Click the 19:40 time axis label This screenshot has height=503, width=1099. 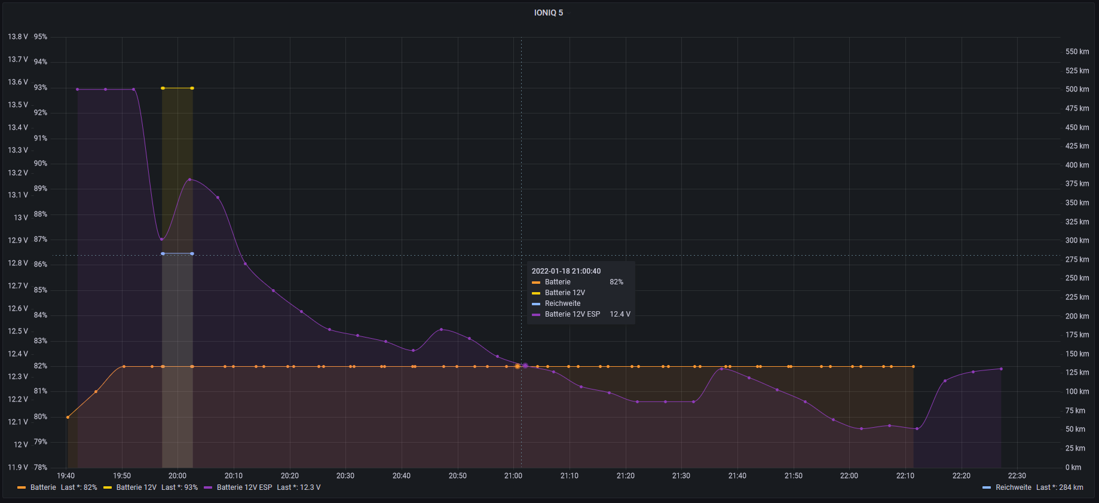click(66, 476)
